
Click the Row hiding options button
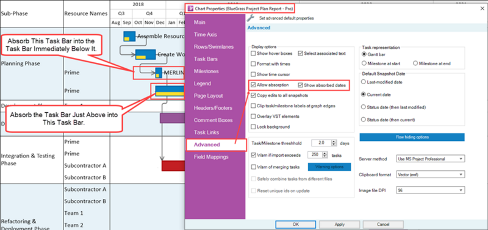tap(412, 137)
